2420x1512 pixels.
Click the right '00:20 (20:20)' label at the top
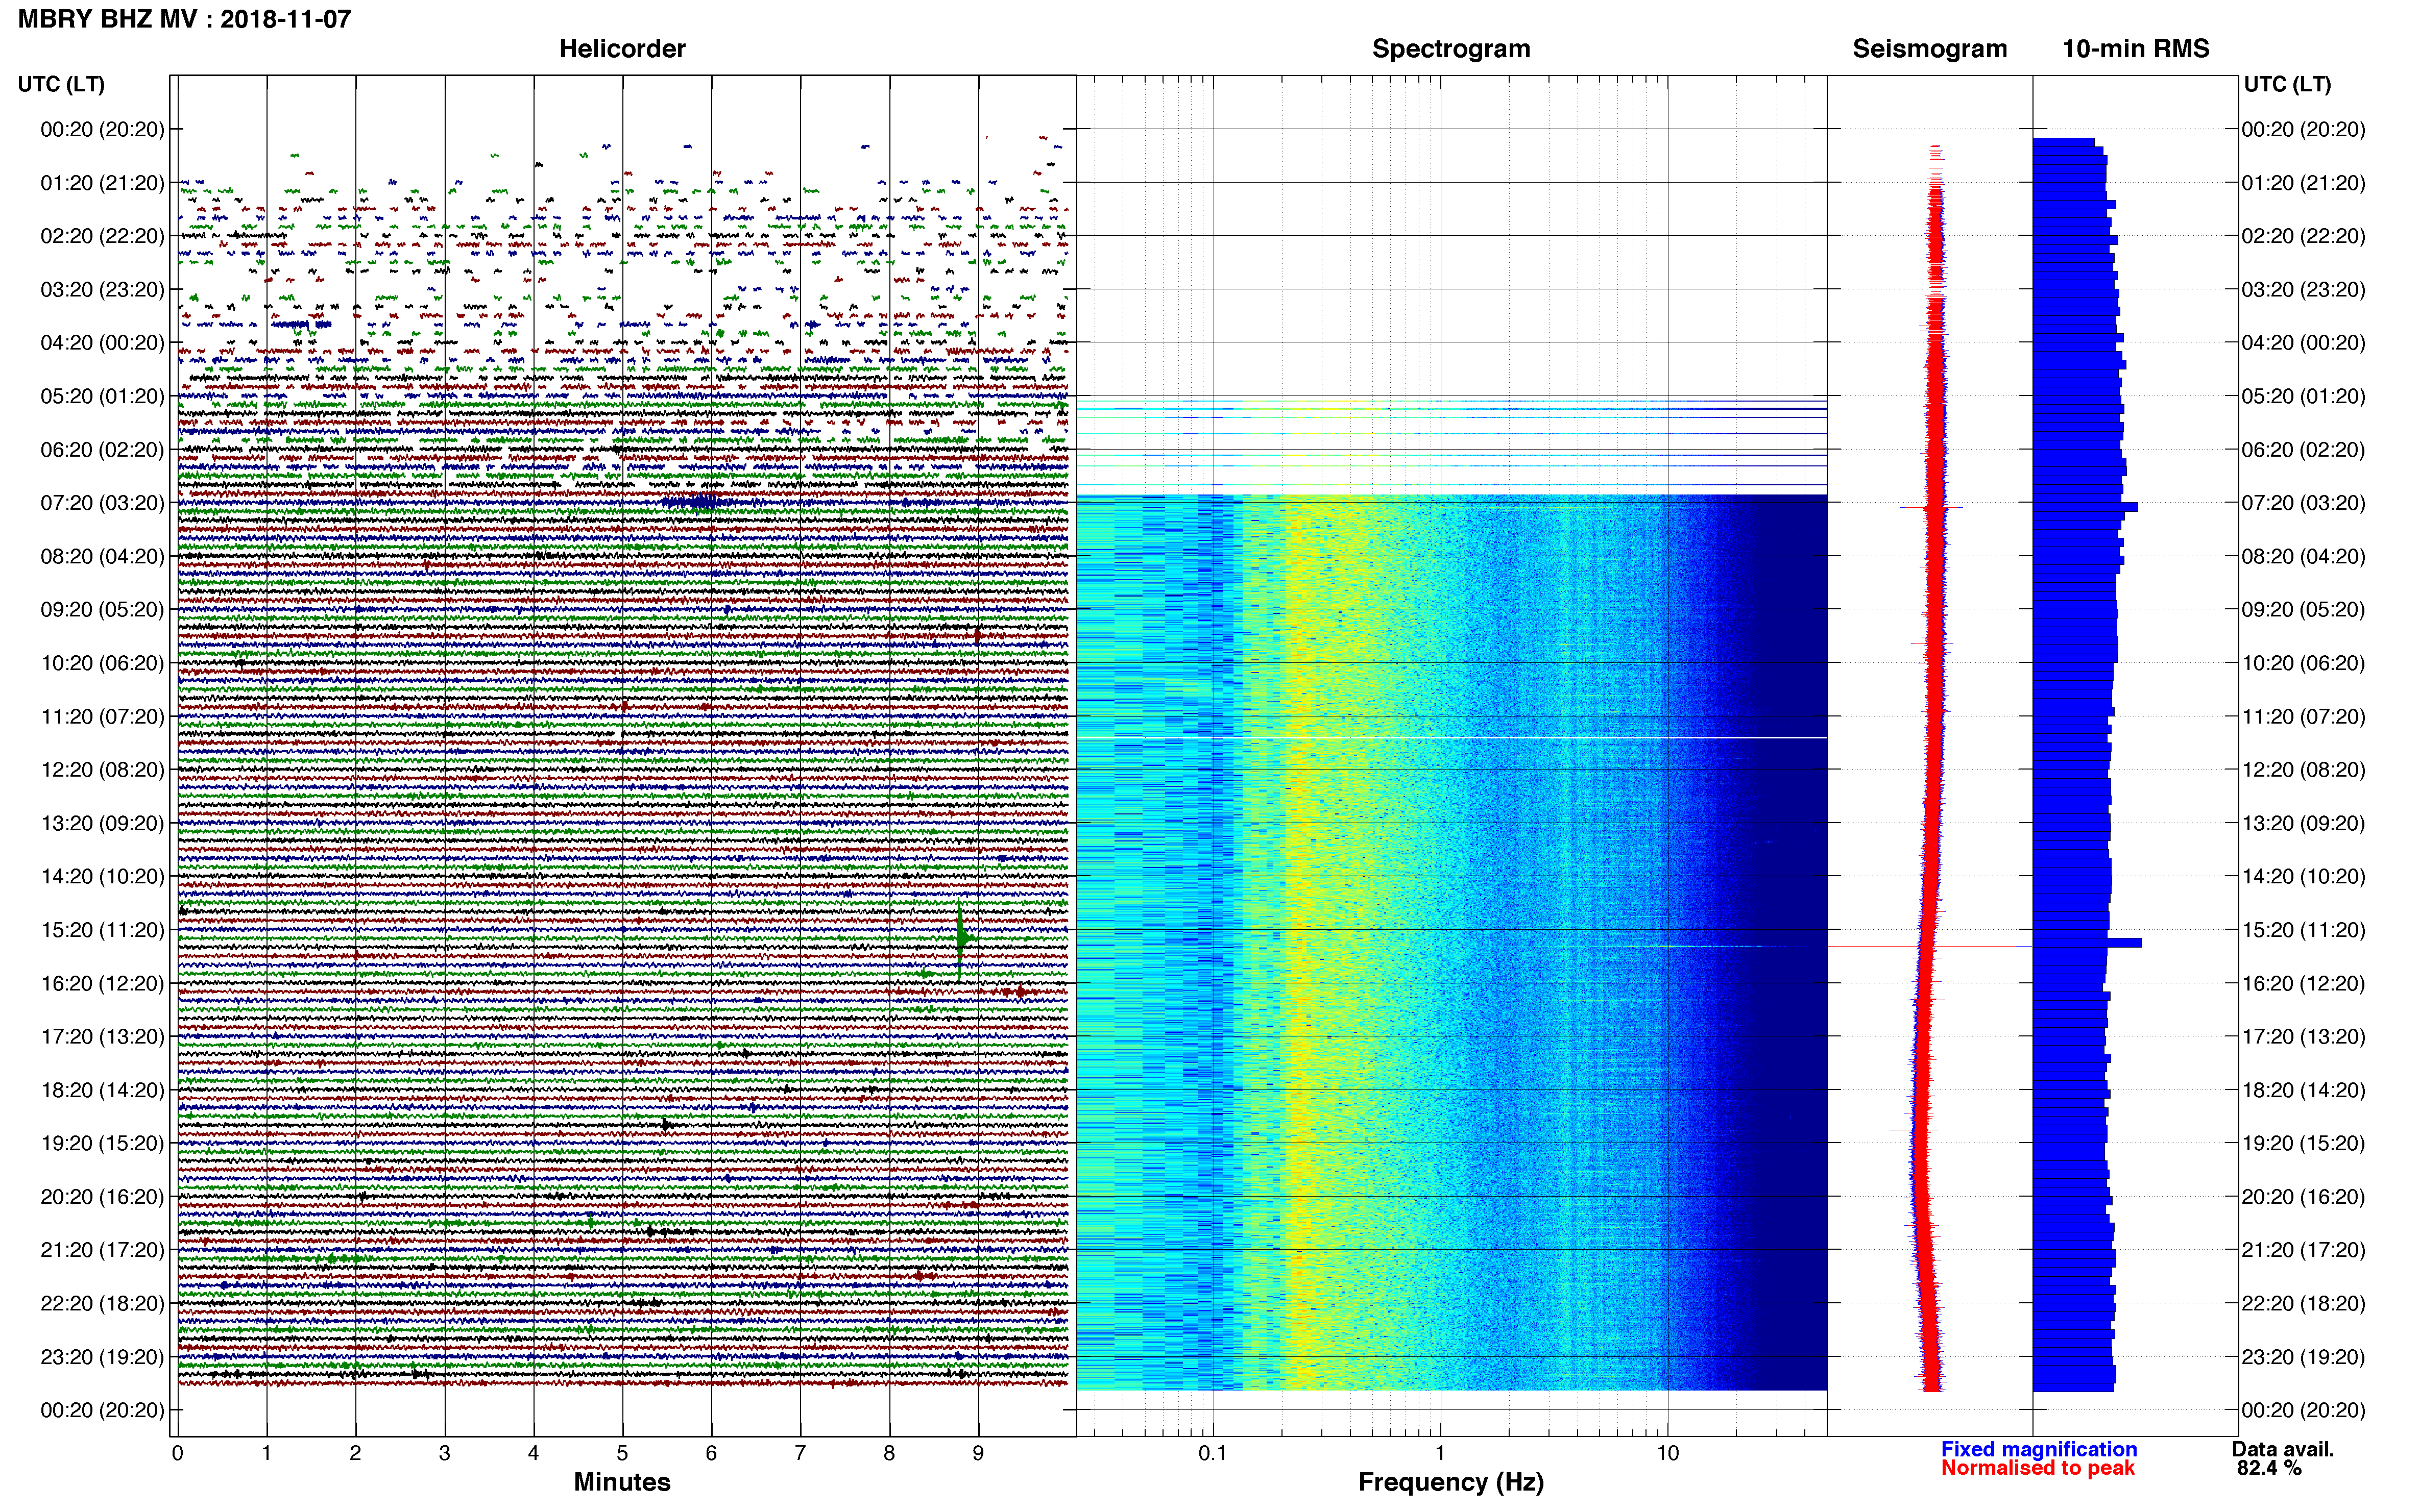coord(2303,129)
